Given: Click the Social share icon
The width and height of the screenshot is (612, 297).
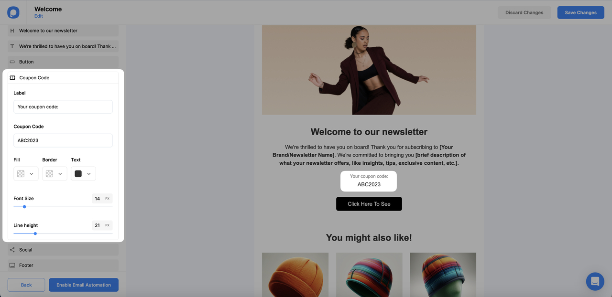Looking at the screenshot, I should click(x=12, y=250).
